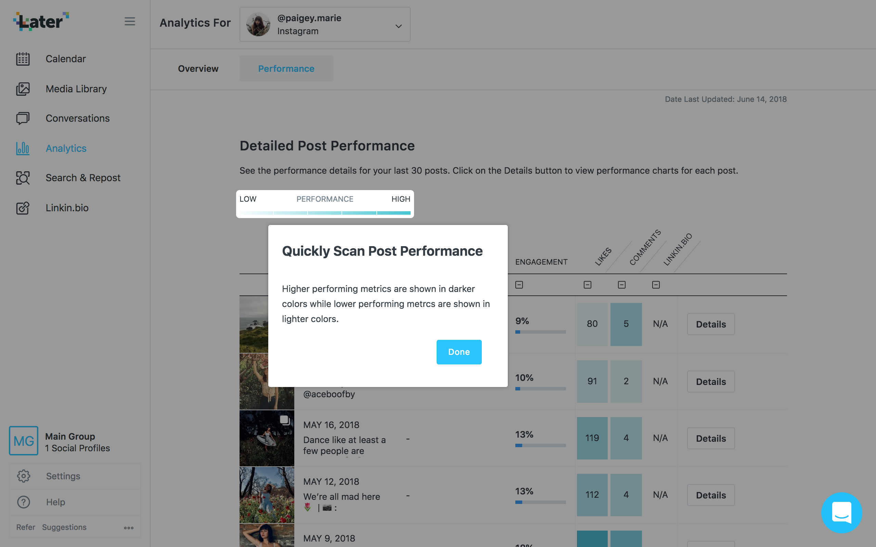Collapse the Comments column toggle
This screenshot has width=876, height=547.
621,285
